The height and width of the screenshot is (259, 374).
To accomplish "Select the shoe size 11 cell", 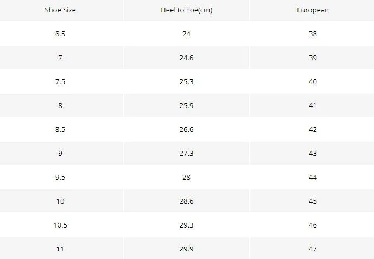I will click(60, 248).
